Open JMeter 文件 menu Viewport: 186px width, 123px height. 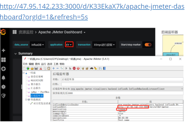point(25,64)
